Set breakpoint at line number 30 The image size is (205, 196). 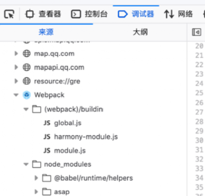point(199,141)
